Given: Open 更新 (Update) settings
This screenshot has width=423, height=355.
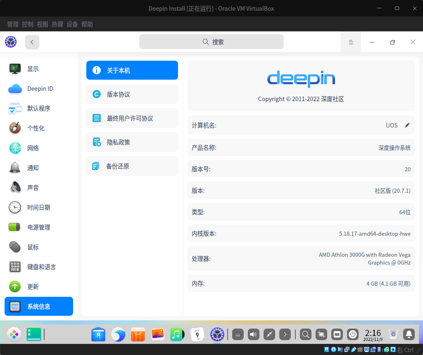Looking at the screenshot, I should tap(39, 287).
